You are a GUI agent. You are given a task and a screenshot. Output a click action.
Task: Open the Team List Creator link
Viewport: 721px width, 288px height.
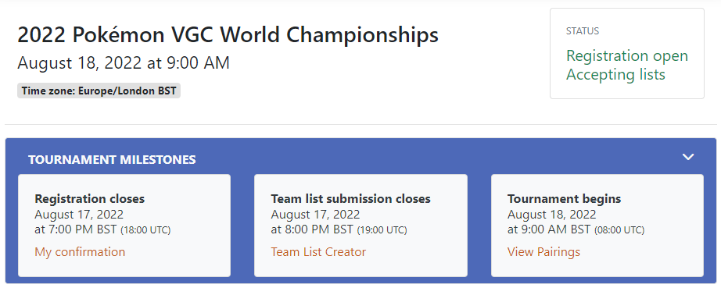click(318, 252)
